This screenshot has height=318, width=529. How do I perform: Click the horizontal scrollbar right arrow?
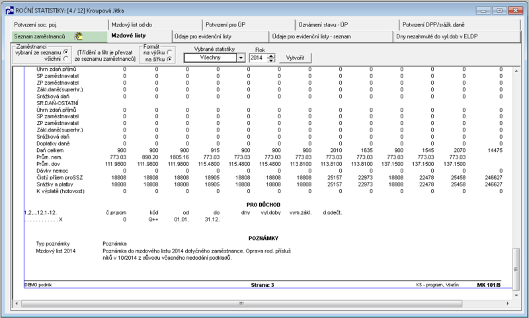(x=508, y=303)
